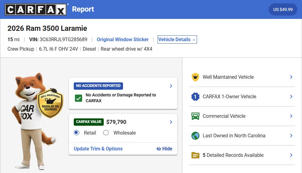Click the Diesel fuel type text
Screen dimensions: 302x173
(x=89, y=49)
